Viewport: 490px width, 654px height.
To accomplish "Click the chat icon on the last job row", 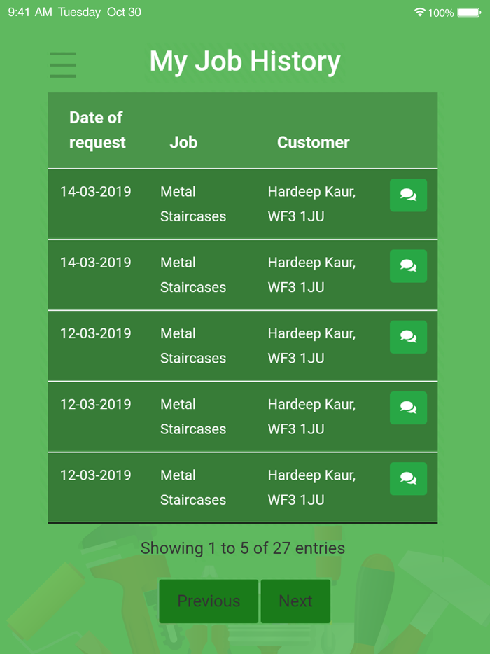I will [x=408, y=479].
